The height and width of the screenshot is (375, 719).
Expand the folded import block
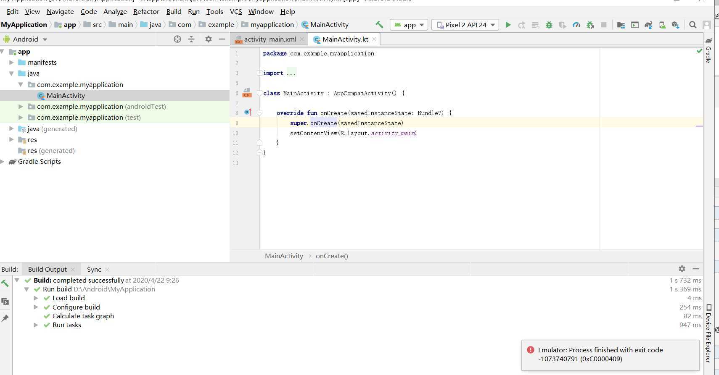pos(259,73)
